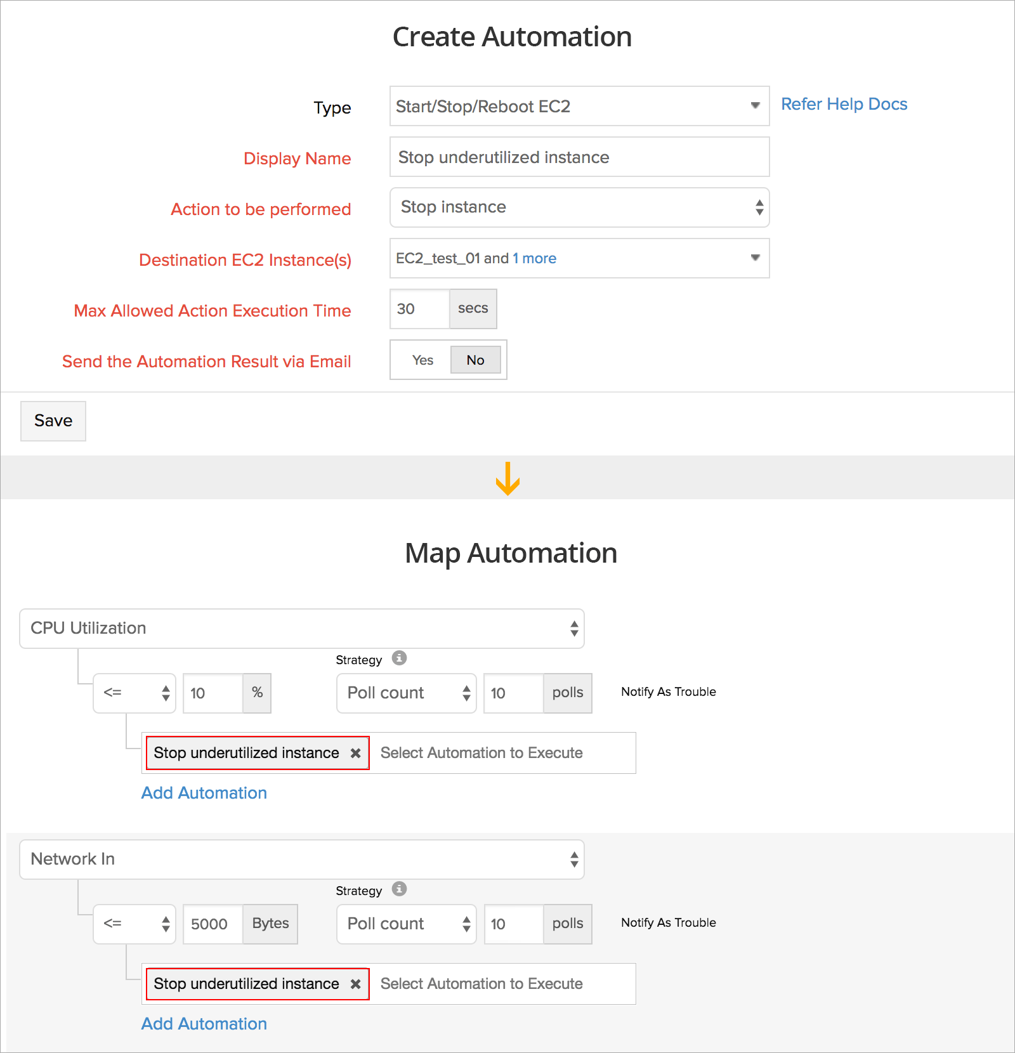
Task: Remove the Stop underutilized instance automation from Network In
Action: [355, 984]
